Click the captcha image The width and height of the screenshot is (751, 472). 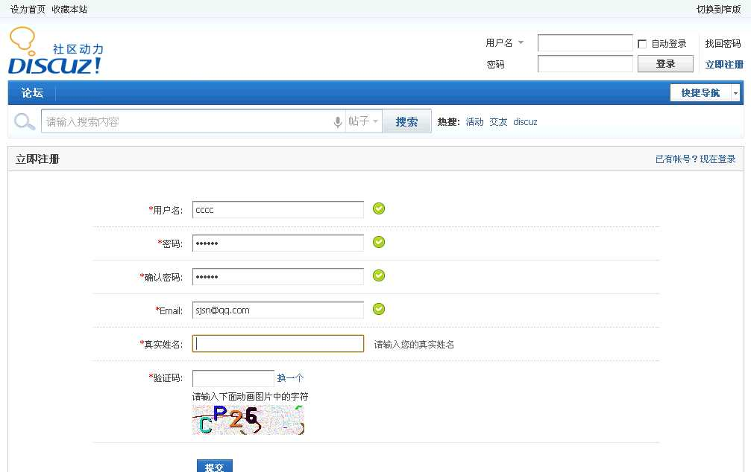pyautogui.click(x=248, y=420)
